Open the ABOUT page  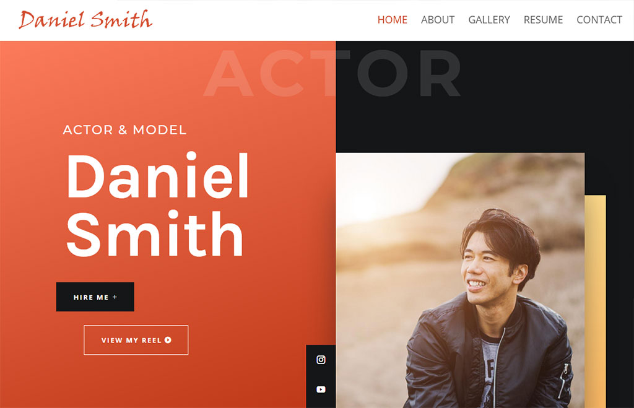coord(438,20)
